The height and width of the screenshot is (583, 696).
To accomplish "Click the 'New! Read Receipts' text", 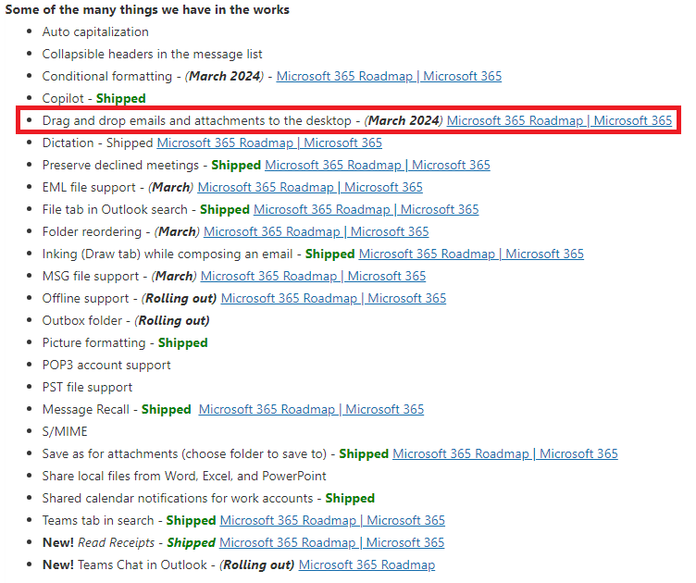I will coord(98,542).
